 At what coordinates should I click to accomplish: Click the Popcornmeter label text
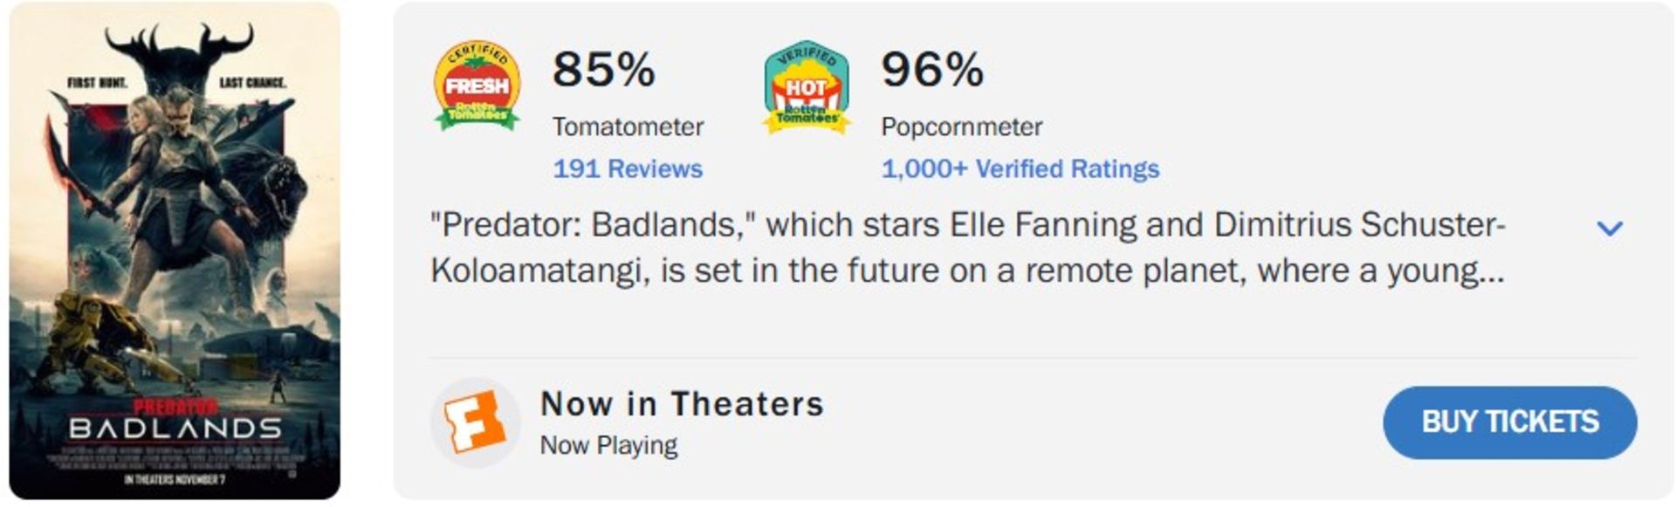[x=959, y=127]
